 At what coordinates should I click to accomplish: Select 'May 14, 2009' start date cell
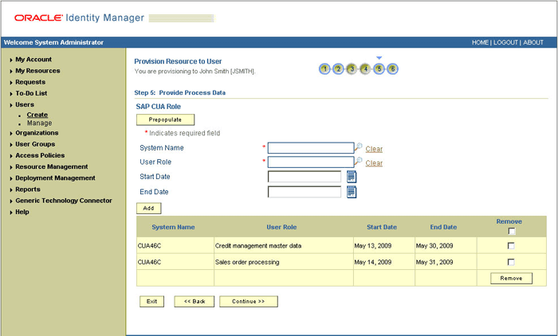click(x=384, y=262)
